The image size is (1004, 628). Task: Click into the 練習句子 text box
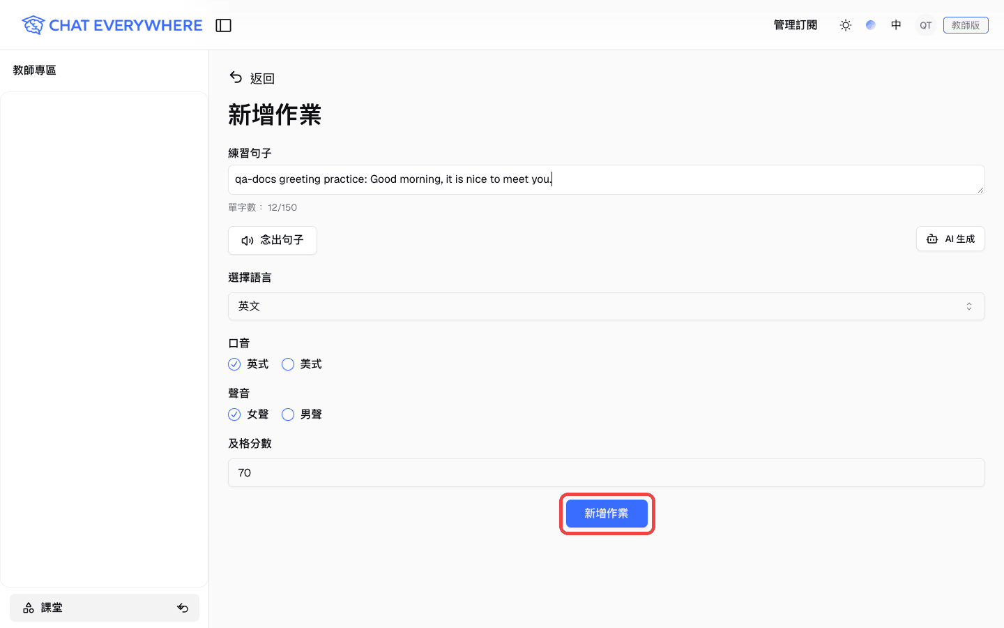[607, 179]
